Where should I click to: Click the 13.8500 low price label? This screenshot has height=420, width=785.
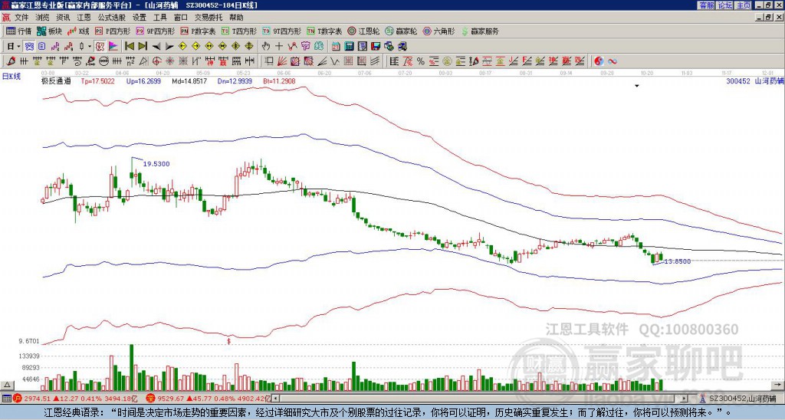678,261
